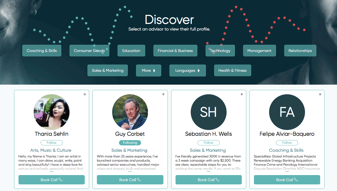Follow Felipe Alviar-Baquero
337x191 pixels.
[287, 143]
